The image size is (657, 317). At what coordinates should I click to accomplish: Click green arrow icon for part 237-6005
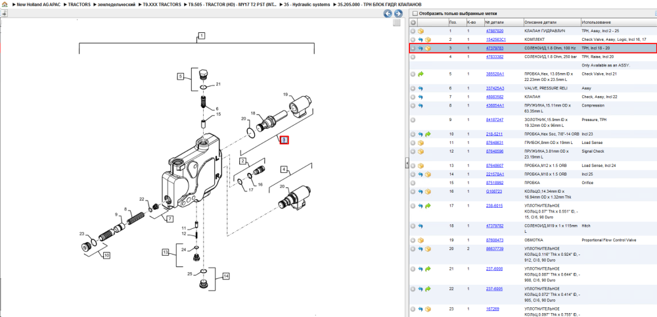[x=428, y=289]
